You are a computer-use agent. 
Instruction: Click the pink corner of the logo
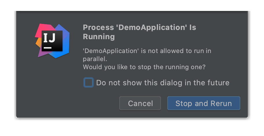[39, 30]
